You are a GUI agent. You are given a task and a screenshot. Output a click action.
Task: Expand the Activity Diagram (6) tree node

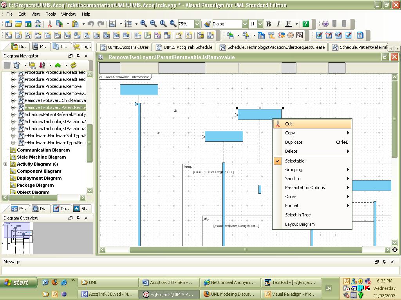pos(5,164)
